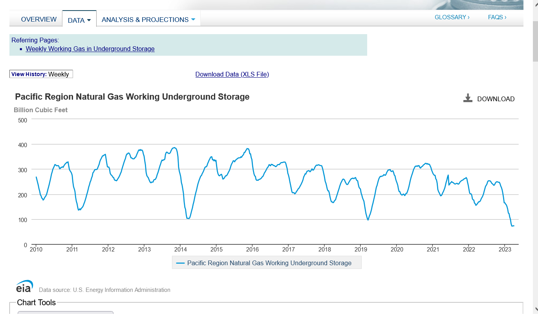Select the DATA tab label
This screenshot has width=538, height=317.
(x=76, y=20)
